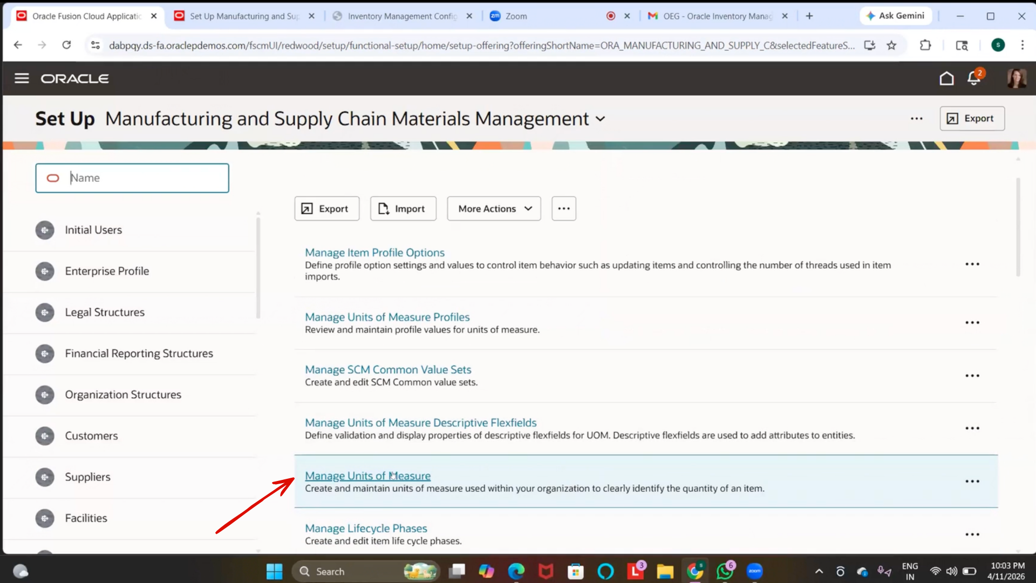
Task: Expand the Manufacturing and Supply Chain offering dropdown
Action: click(601, 119)
